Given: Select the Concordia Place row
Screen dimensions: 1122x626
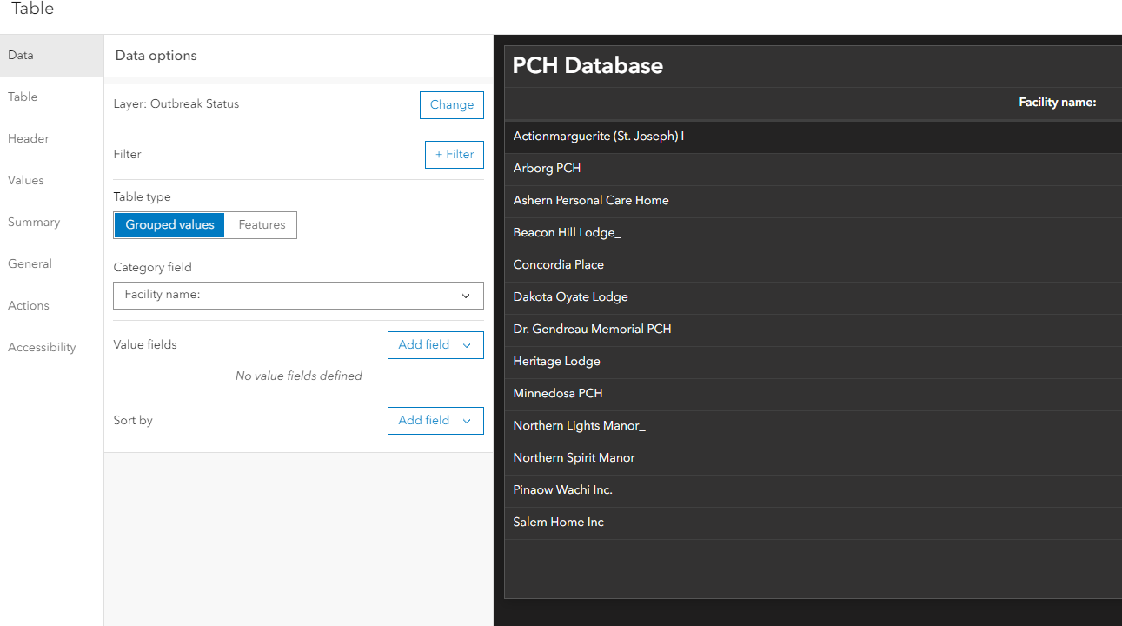Looking at the screenshot, I should 813,265.
